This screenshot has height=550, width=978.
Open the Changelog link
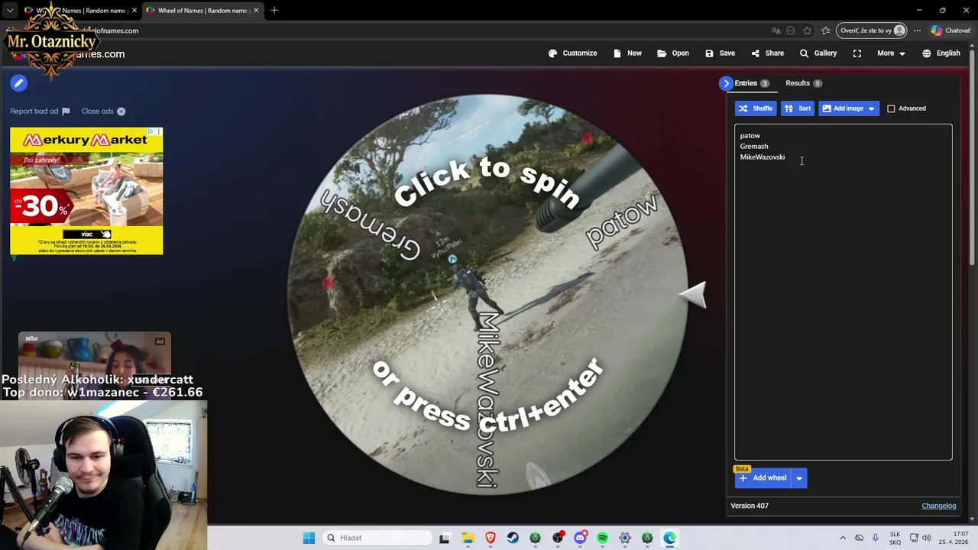[x=939, y=506]
